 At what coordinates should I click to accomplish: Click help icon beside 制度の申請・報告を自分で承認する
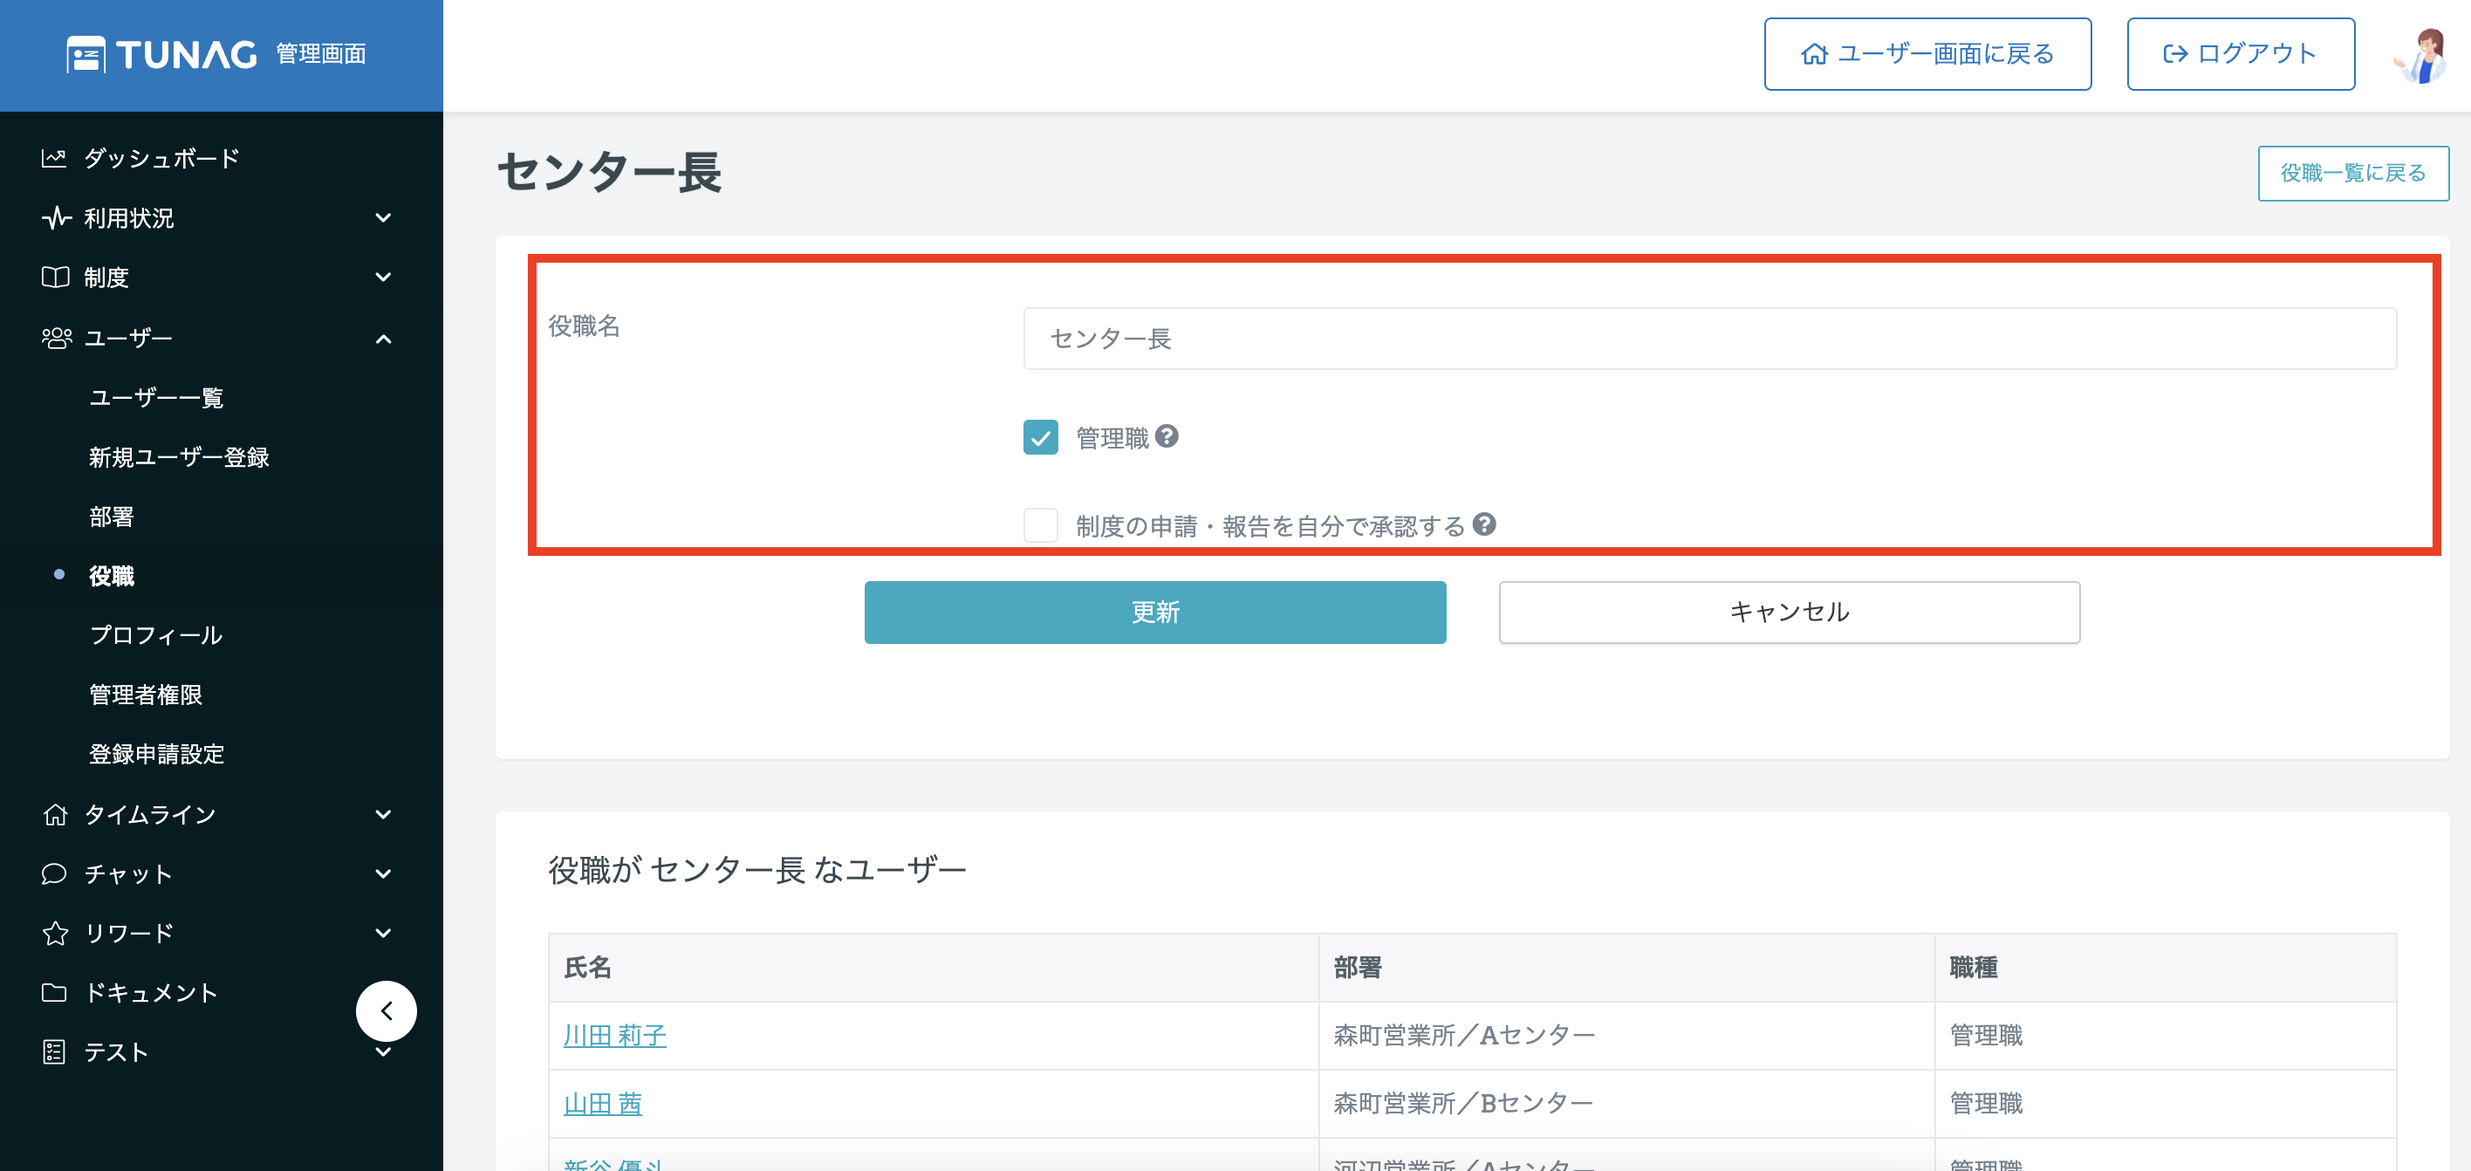(1484, 524)
